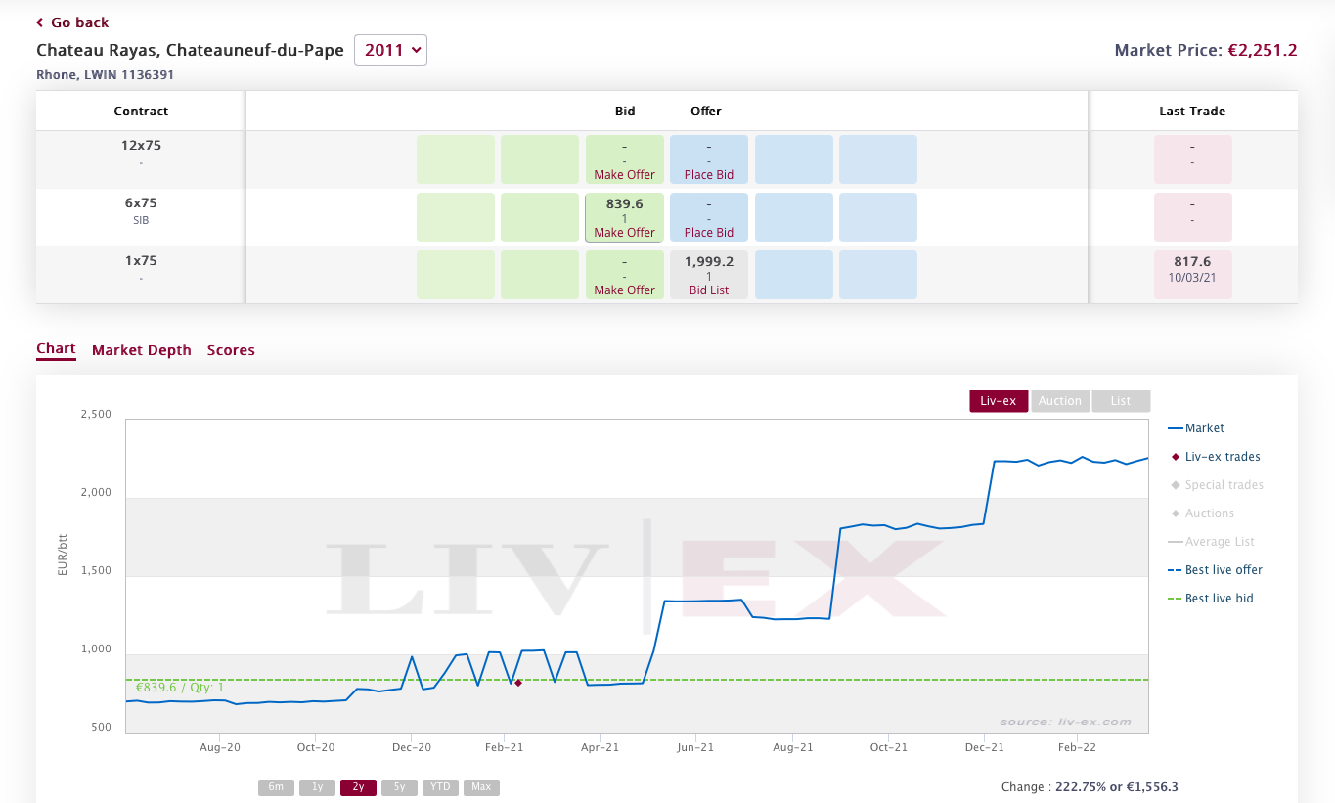Click the €839.6 / Qty: 1 bid line label
This screenshot has height=803, width=1335.
point(180,689)
